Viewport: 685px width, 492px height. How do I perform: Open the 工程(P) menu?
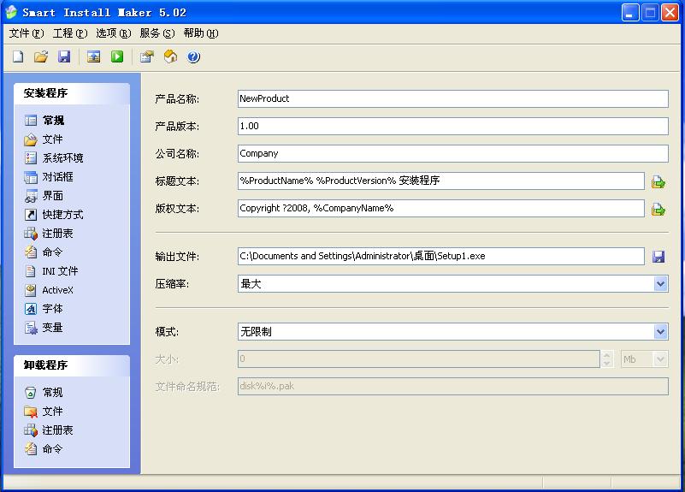(x=70, y=33)
